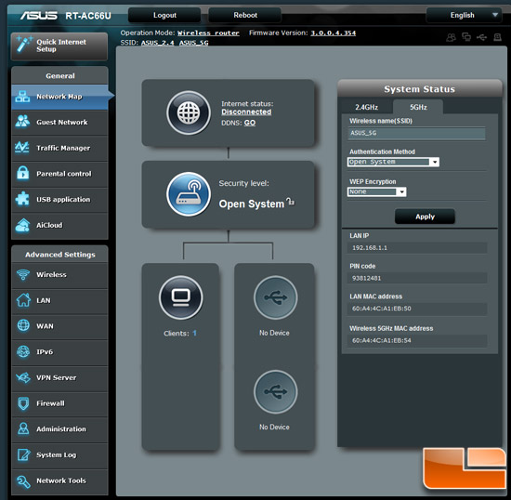The height and width of the screenshot is (500, 511).
Task: Open the Authentication Method dropdown
Action: 393,162
